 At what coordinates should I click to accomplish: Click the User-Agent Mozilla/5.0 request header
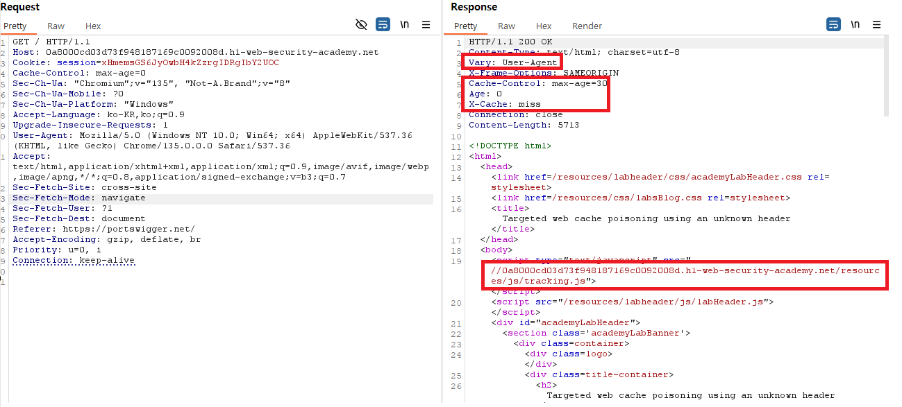(212, 140)
